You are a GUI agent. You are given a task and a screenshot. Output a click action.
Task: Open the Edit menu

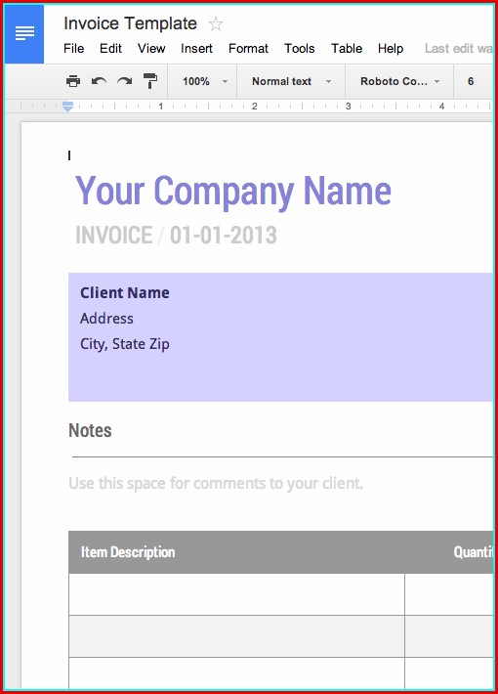[110, 48]
